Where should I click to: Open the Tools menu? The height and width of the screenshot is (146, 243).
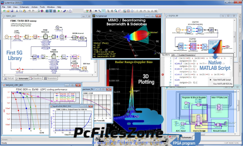(x=42, y=6)
